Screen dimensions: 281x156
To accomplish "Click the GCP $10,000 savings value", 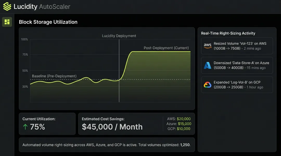I will [x=183, y=129].
